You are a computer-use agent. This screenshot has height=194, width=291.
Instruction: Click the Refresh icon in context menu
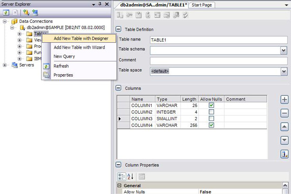[46, 66]
